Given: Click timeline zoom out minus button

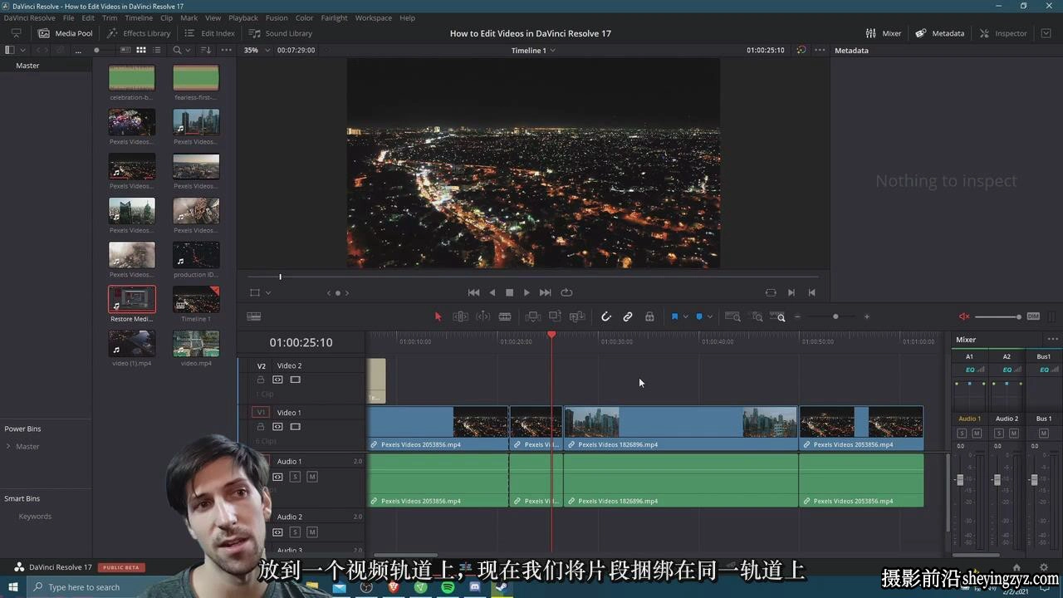Looking at the screenshot, I should (x=797, y=316).
